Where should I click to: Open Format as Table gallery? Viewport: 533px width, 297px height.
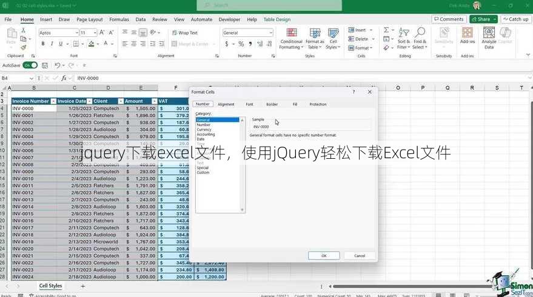coord(315,38)
